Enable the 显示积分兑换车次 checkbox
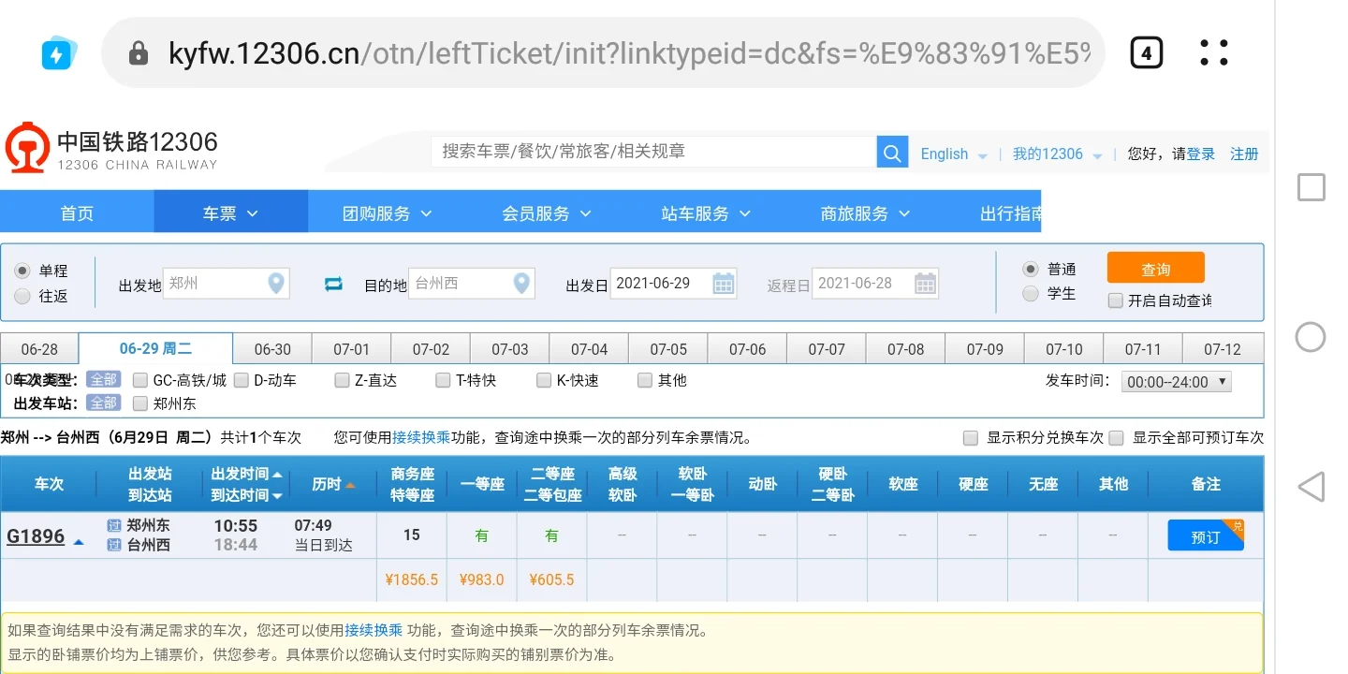Viewport: 1348px width, 674px height. pyautogui.click(x=971, y=437)
